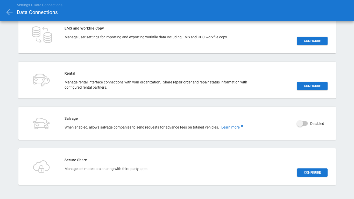354x199 pixels.
Task: Click the Salvage section heading
Action: (71, 118)
